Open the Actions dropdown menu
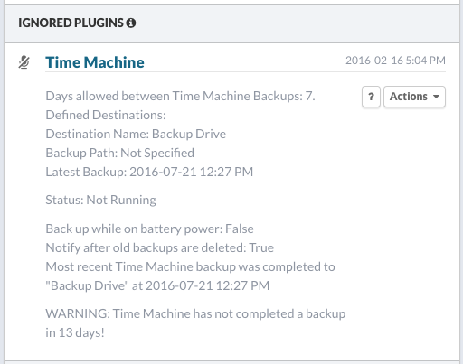 pos(414,97)
